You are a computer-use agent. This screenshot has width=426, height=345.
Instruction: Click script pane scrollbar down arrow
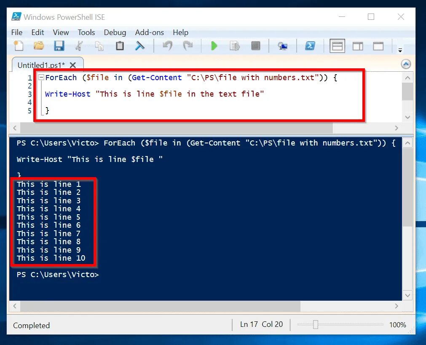[x=407, y=117]
